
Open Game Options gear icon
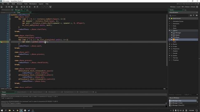pyautogui.click(x=35, y=7)
